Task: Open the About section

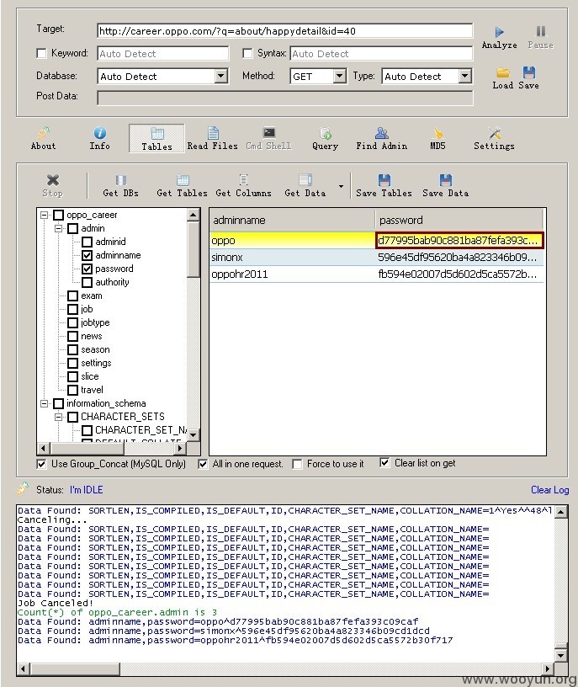Action: click(x=44, y=139)
